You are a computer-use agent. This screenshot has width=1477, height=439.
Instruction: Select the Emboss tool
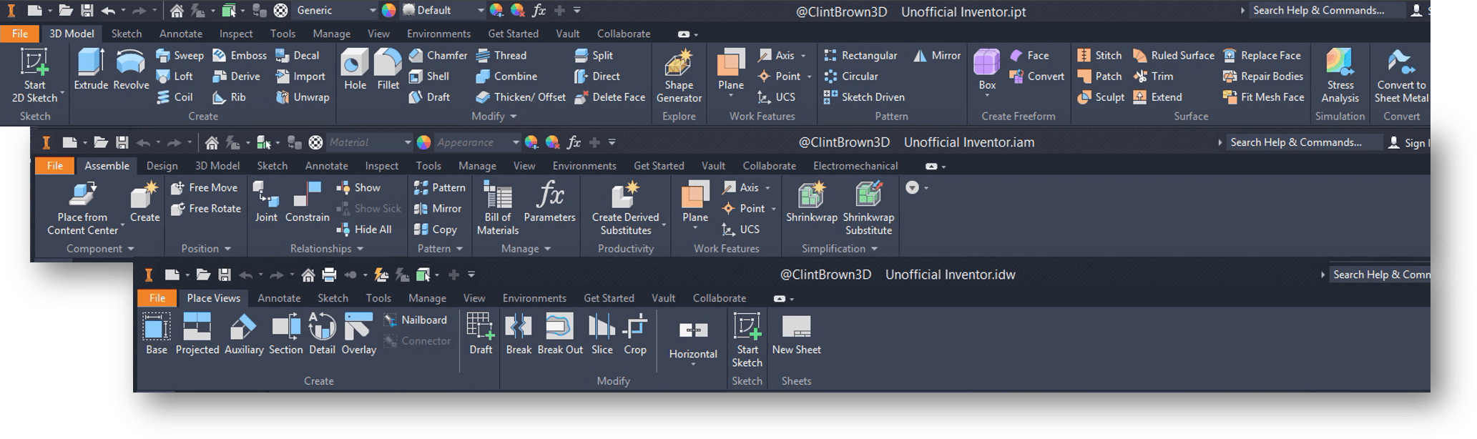[240, 55]
